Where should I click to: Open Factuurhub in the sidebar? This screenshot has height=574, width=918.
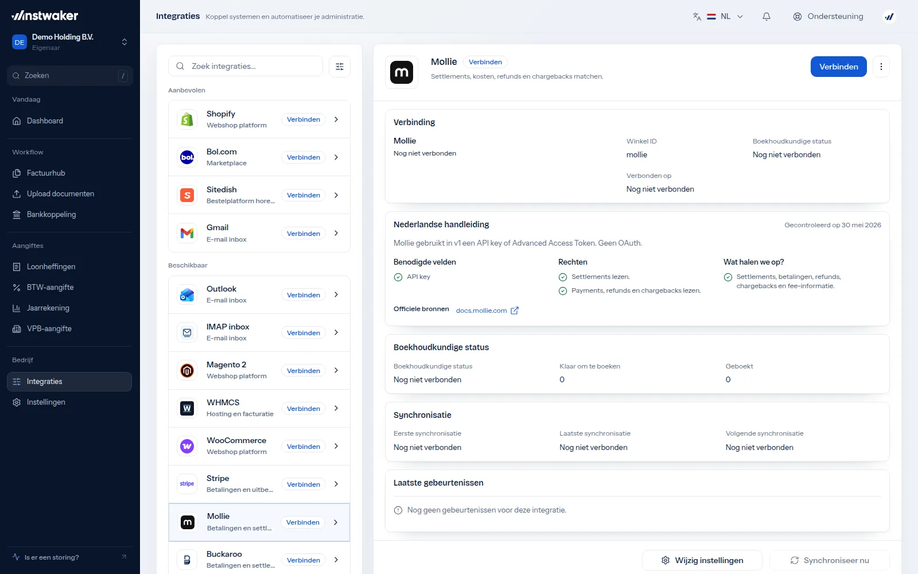coord(69,173)
